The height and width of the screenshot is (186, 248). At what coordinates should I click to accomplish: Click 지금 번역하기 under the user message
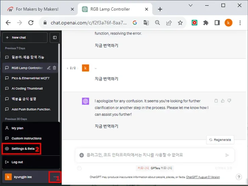point(107,79)
